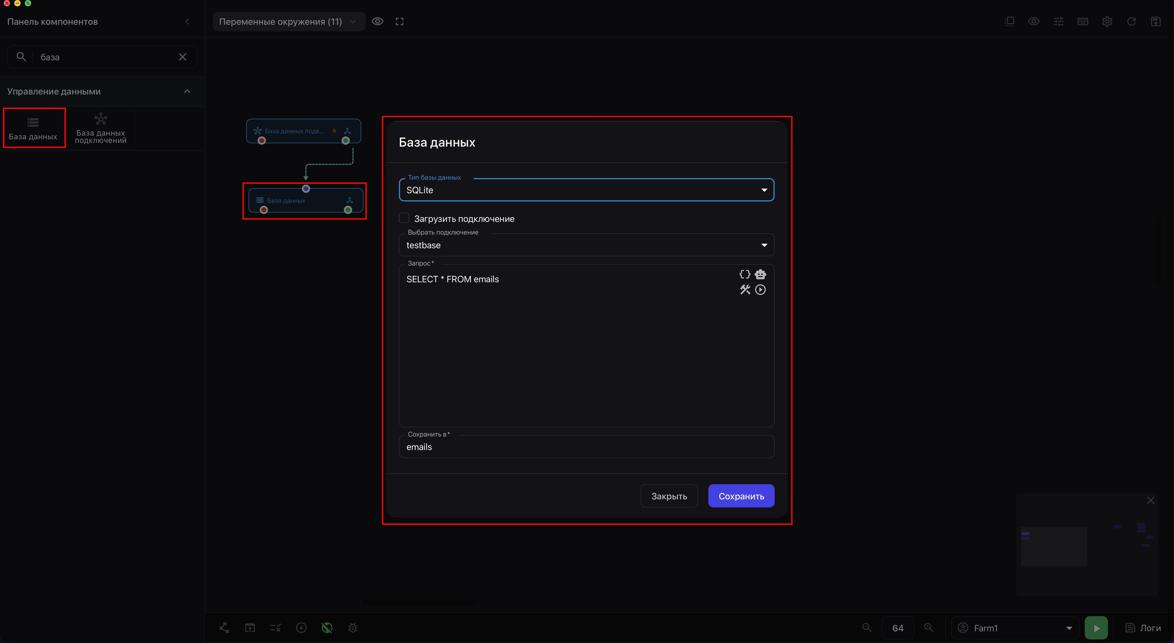Image resolution: width=1174 pixels, height=643 pixels.
Task: Click the share icon in bottom toolbar
Action: point(224,628)
